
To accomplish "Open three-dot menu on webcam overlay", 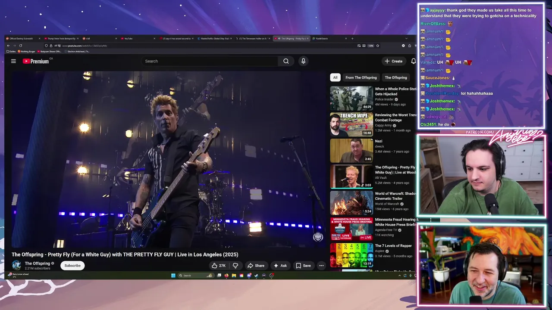I will coord(430,220).
